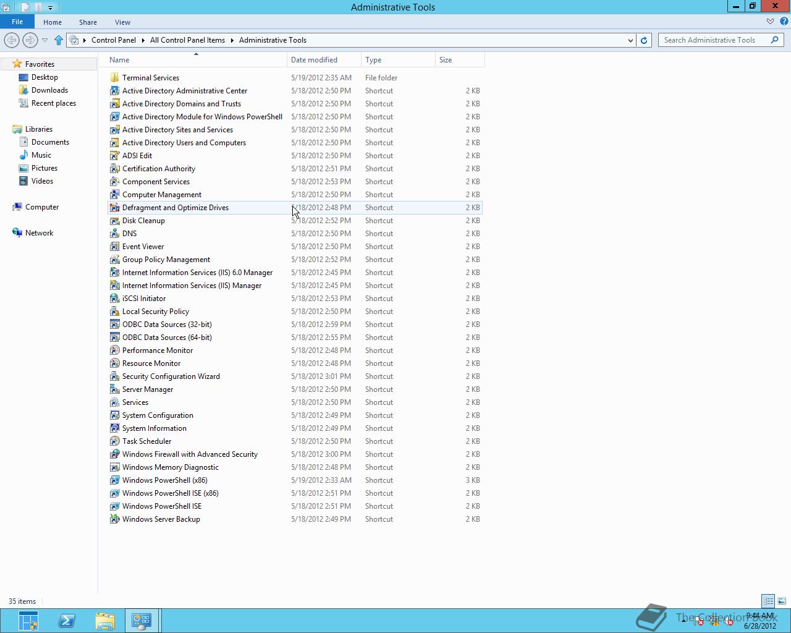The height and width of the screenshot is (633, 791).
Task: Select Internet Information Services (IIS) 6.0 Manager
Action: click(x=295, y=273)
